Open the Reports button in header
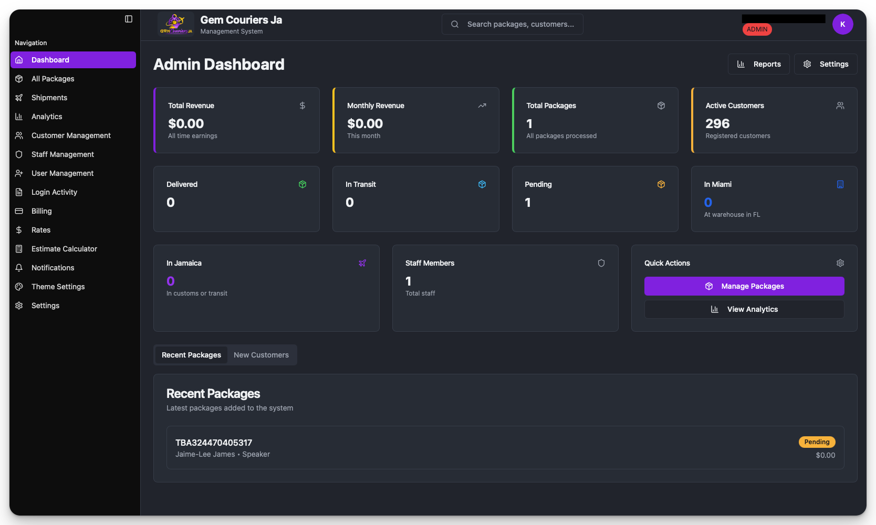 click(758, 64)
